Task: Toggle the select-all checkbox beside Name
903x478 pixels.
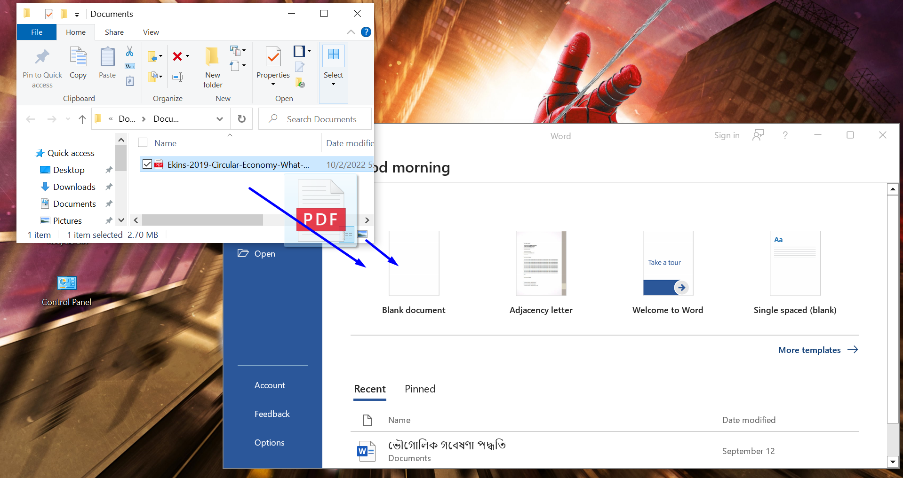Action: point(143,142)
